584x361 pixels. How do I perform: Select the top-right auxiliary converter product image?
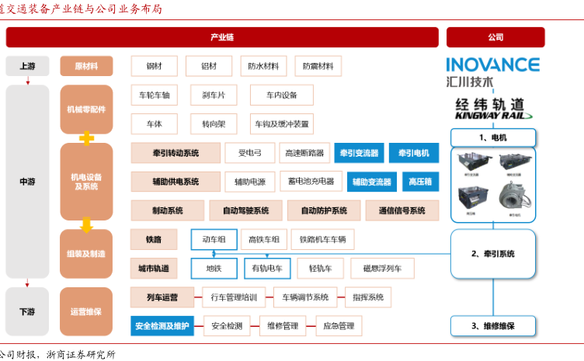pos(514,163)
